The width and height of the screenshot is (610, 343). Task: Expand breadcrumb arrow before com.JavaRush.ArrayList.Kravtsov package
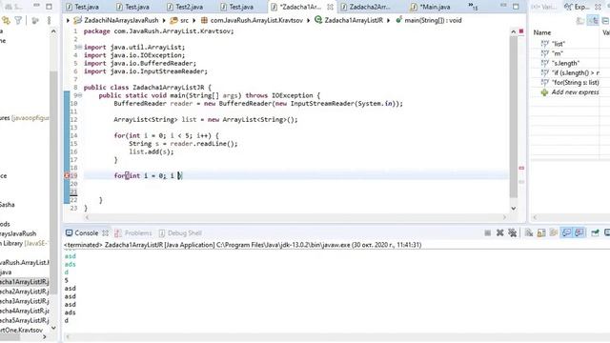(x=194, y=20)
